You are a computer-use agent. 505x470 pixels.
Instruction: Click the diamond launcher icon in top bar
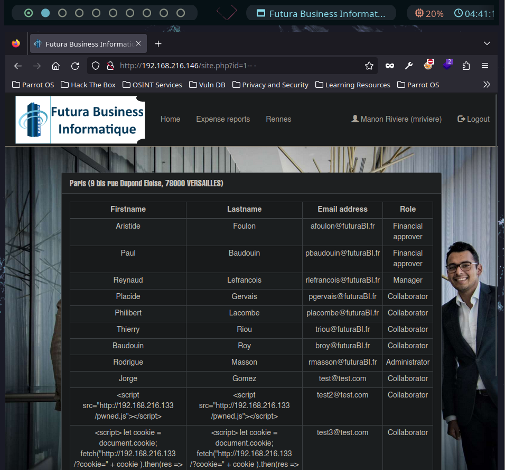click(x=227, y=12)
